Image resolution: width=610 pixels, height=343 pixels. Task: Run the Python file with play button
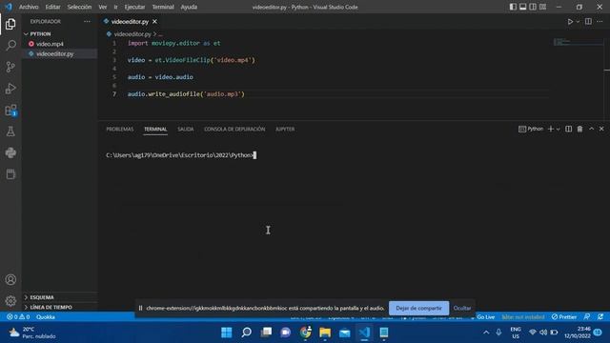pos(570,22)
